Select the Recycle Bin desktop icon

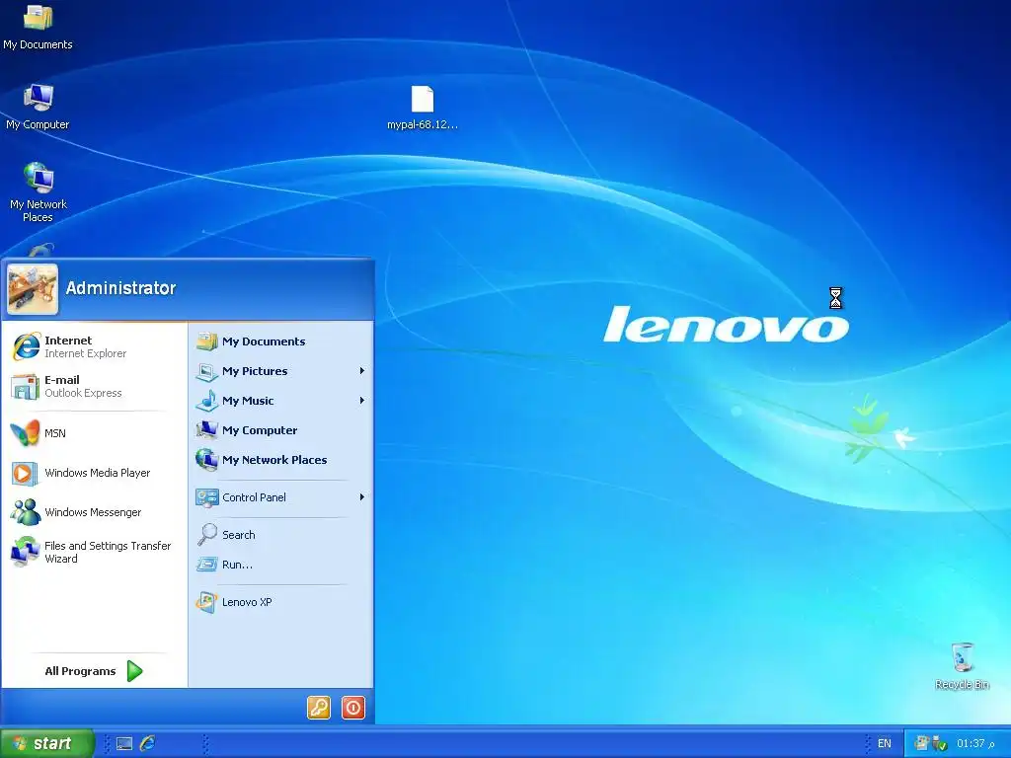(962, 666)
